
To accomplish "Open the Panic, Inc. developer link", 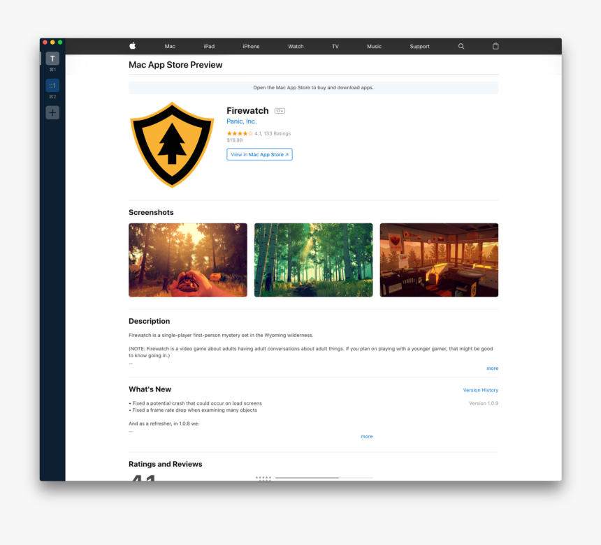I will tap(242, 121).
